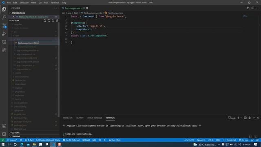
Task: Click the CMake launch play icon
Action: click(105, 140)
